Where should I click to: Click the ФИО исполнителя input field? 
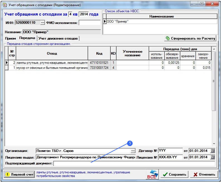point(89,23)
